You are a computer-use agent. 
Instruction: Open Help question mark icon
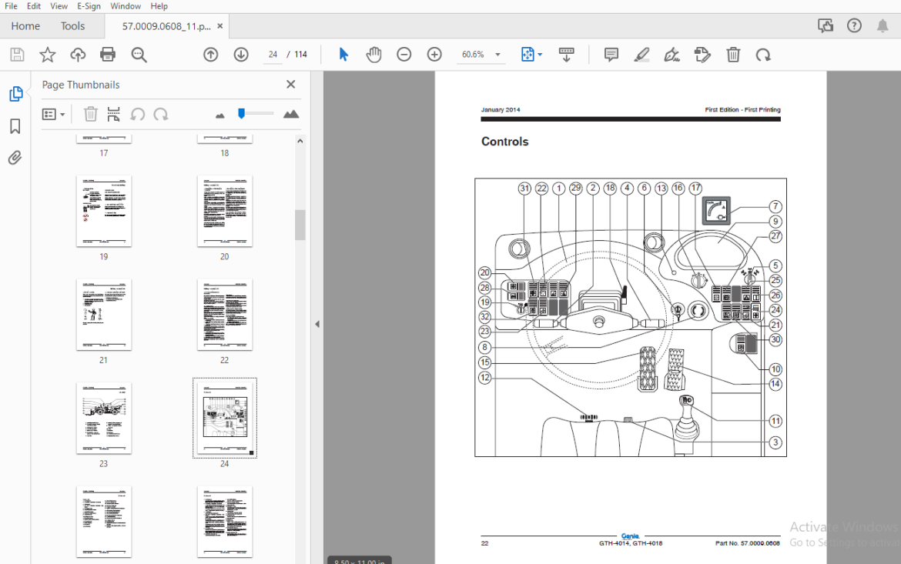[x=854, y=25]
